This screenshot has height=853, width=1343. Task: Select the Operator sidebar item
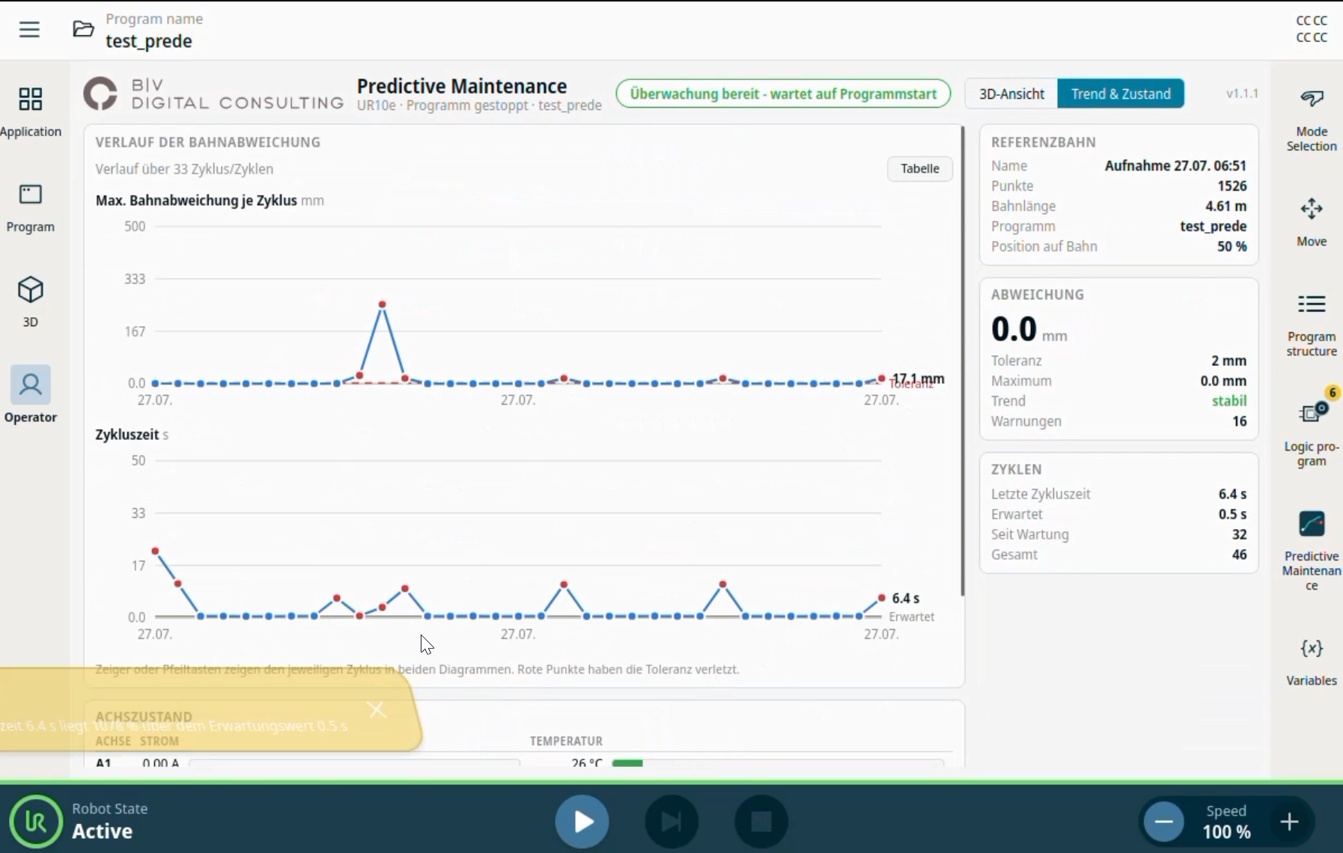[31, 395]
